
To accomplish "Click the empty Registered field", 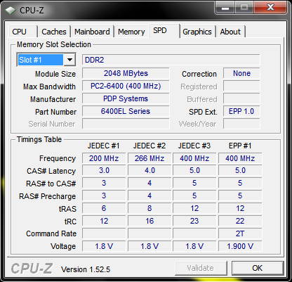I will [241, 86].
